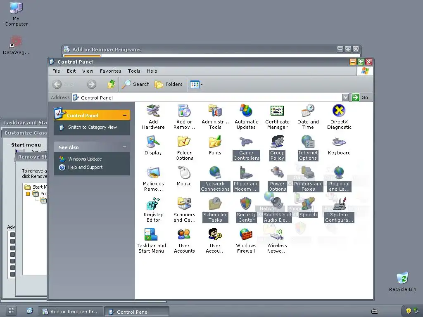Open the Windows Update link
The image size is (423, 317).
pyautogui.click(x=85, y=159)
